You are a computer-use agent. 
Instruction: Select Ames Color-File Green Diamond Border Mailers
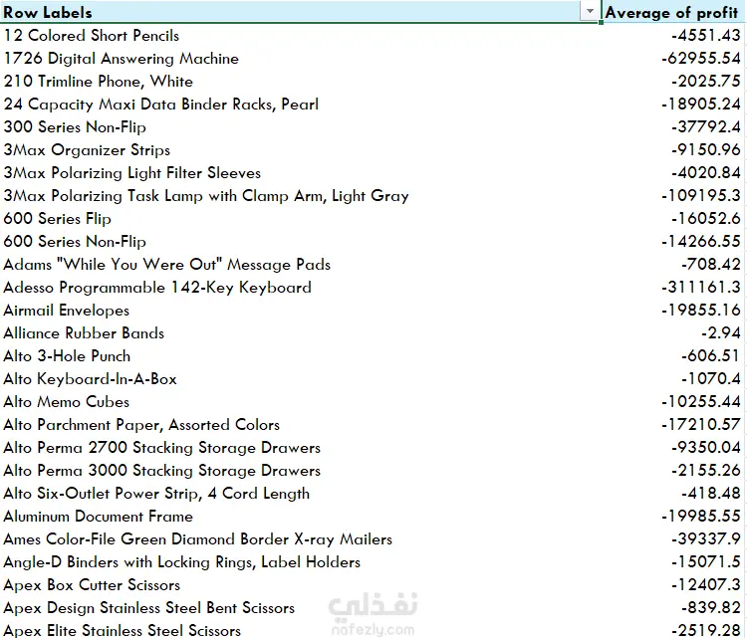[198, 539]
